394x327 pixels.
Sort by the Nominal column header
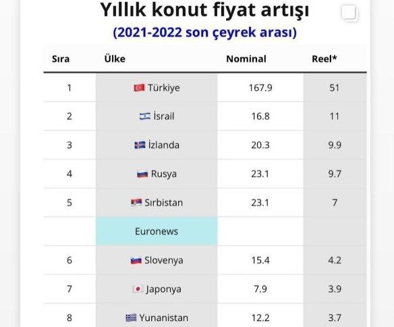(x=246, y=59)
